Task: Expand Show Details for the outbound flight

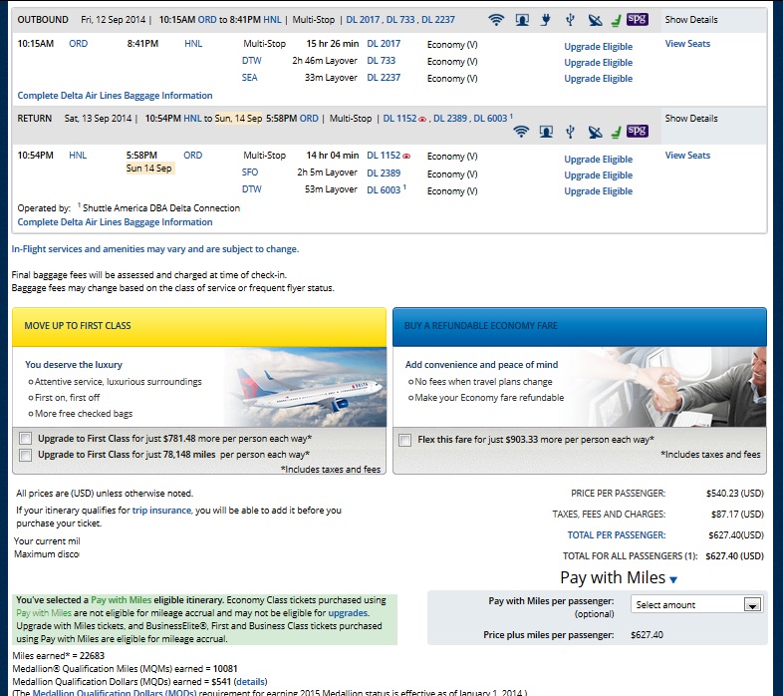Action: coord(690,20)
